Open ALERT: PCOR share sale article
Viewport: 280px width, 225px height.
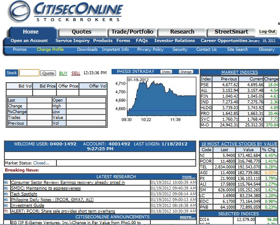63,211
